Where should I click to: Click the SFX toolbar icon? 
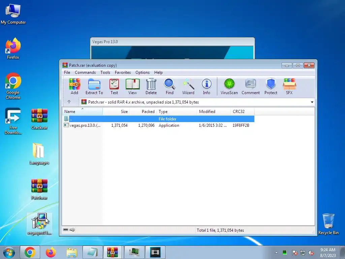pos(289,86)
